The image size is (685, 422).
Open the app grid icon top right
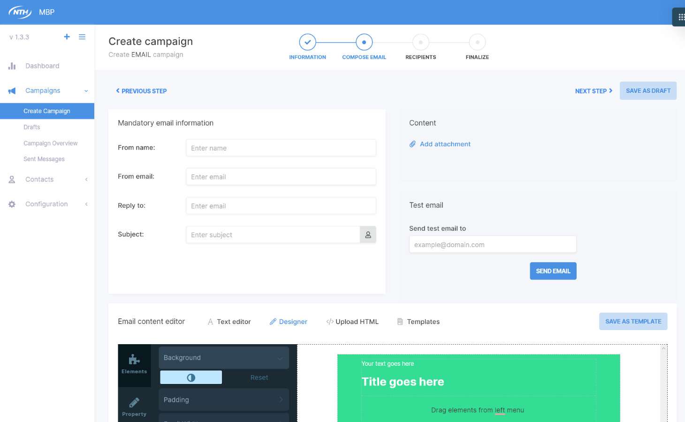[681, 17]
